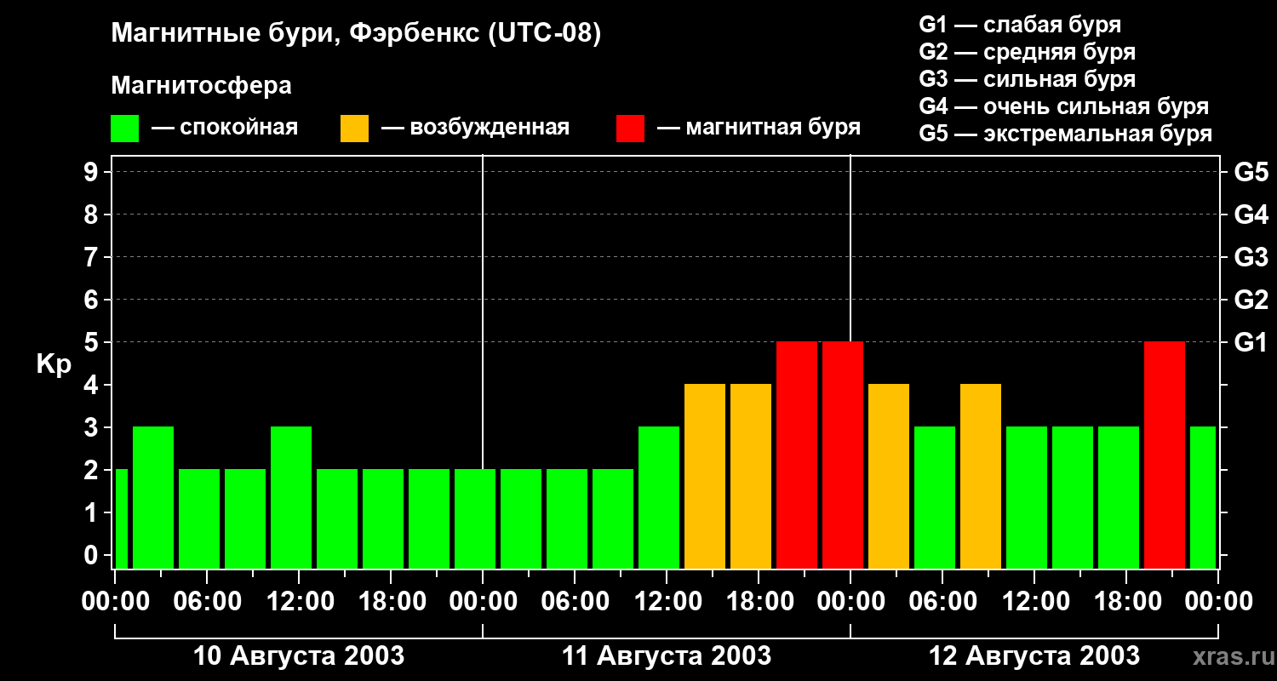
Task: Click the only green Kp 3 bar on 11 August
Action: [x=659, y=498]
